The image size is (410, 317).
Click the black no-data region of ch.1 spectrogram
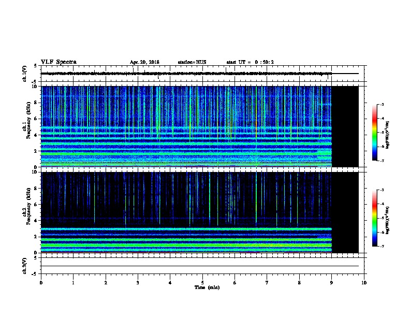[345, 126]
